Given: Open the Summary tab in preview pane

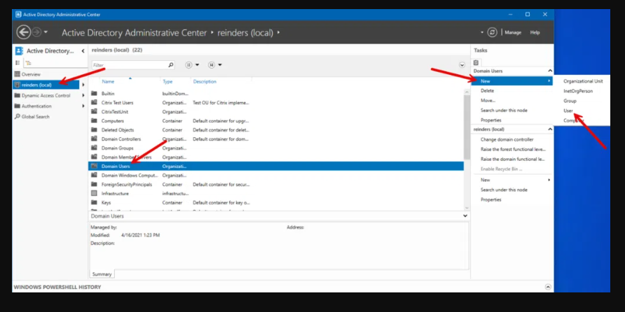Looking at the screenshot, I should (101, 274).
